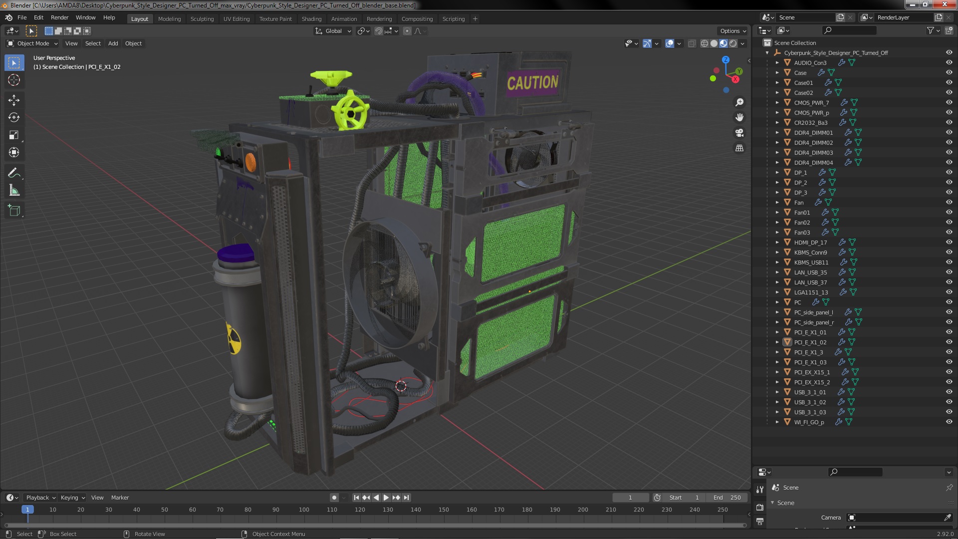This screenshot has height=539, width=958.
Task: Click the End frame field showing 250
Action: 727,498
